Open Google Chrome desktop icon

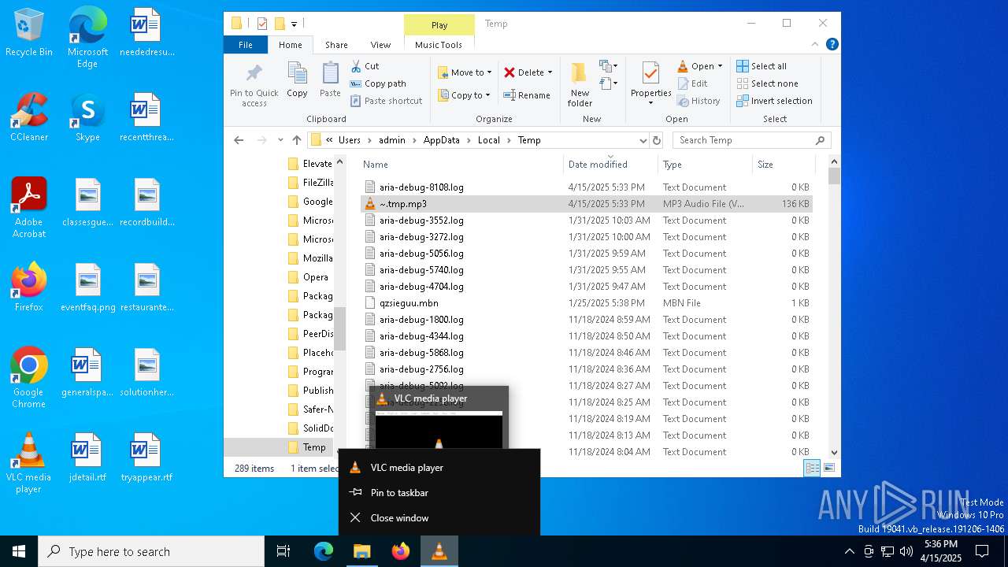coord(29,378)
